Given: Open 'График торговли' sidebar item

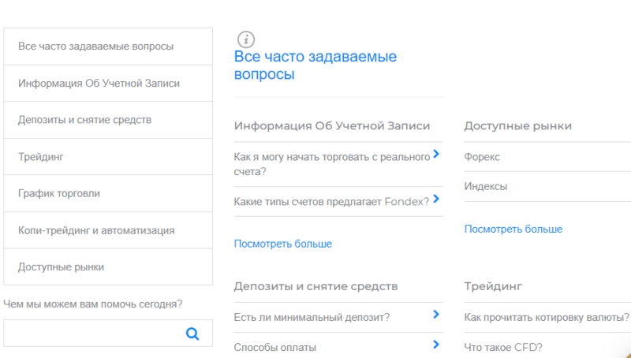Looking at the screenshot, I should tap(108, 193).
